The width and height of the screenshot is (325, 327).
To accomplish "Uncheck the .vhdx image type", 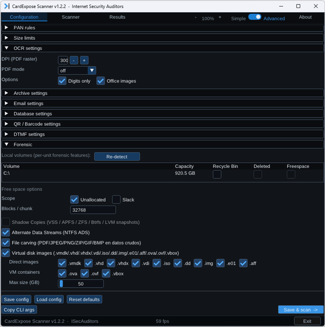I will pyautogui.click(x=111, y=263).
